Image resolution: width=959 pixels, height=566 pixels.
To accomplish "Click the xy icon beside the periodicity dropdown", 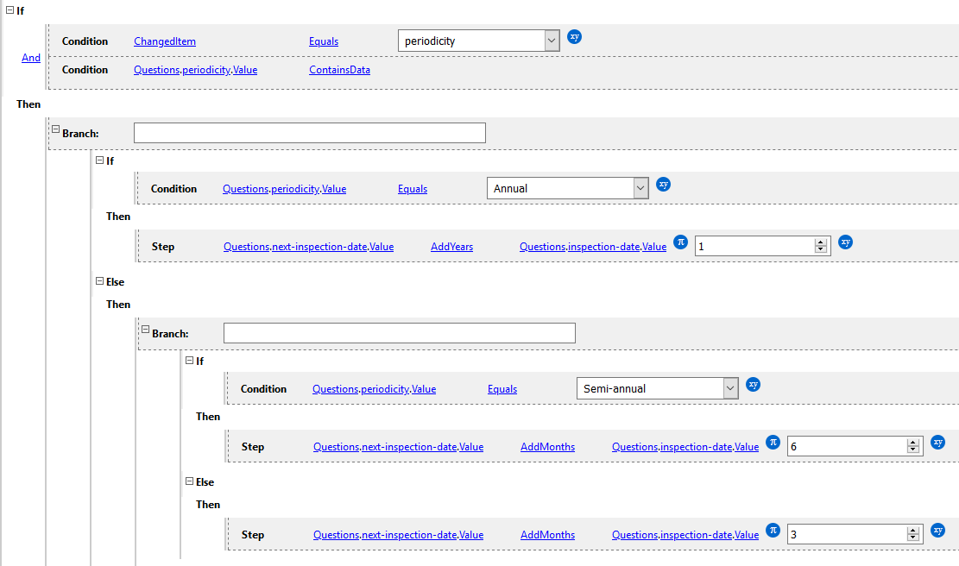I will [x=575, y=37].
